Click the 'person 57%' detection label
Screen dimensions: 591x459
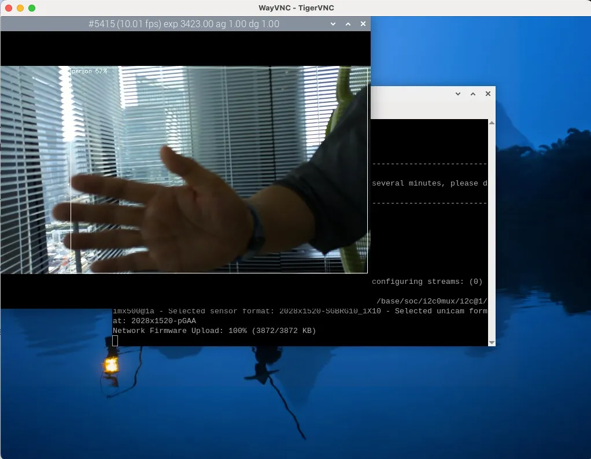89,71
